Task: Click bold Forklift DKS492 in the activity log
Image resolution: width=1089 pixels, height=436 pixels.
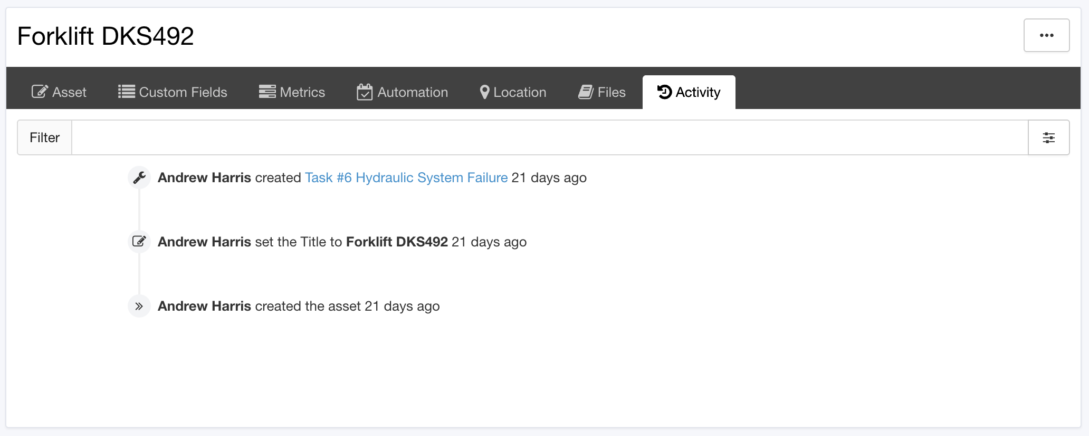Action: [x=396, y=242]
